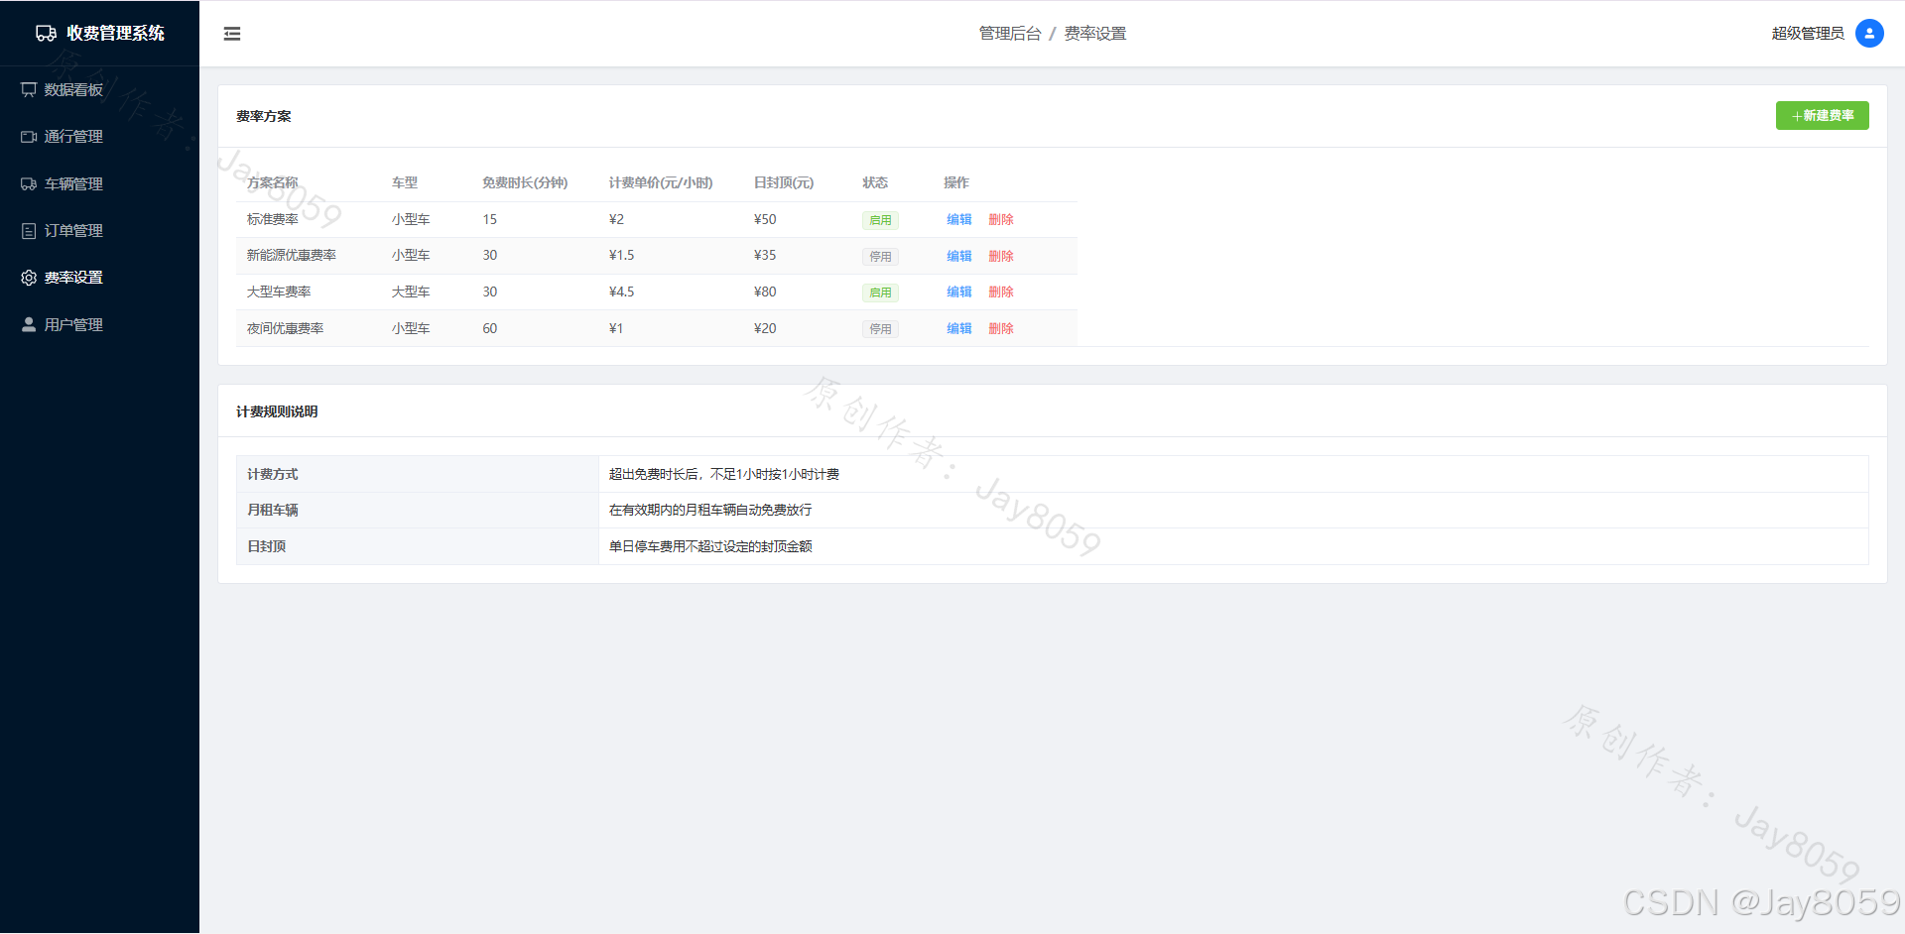Image resolution: width=1905 pixels, height=934 pixels.
Task: Click the 费率方案 card title
Action: (x=264, y=117)
